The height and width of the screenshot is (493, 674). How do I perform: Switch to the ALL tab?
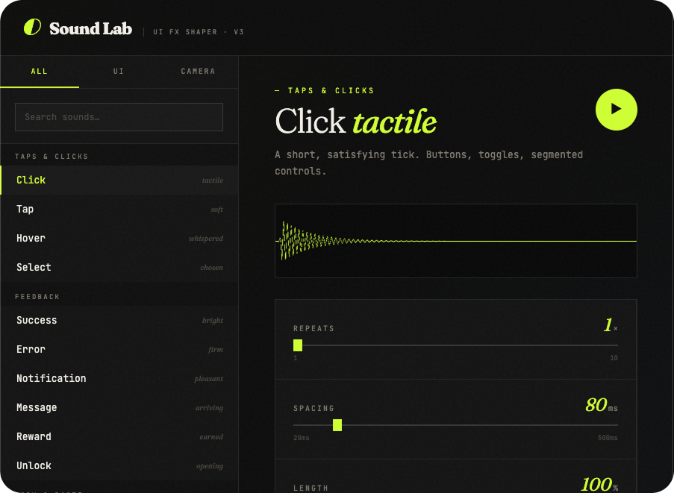point(40,72)
